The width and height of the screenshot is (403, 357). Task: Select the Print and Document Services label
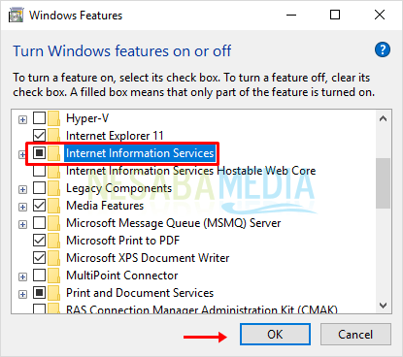pyautogui.click(x=140, y=293)
